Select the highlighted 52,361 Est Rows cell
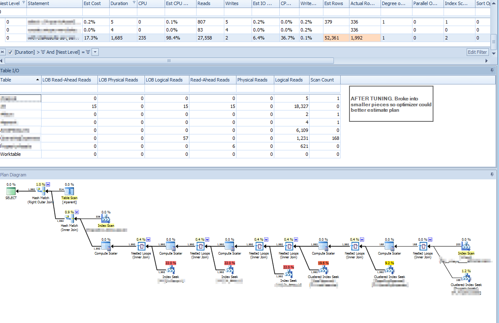499x323 pixels. 336,37
